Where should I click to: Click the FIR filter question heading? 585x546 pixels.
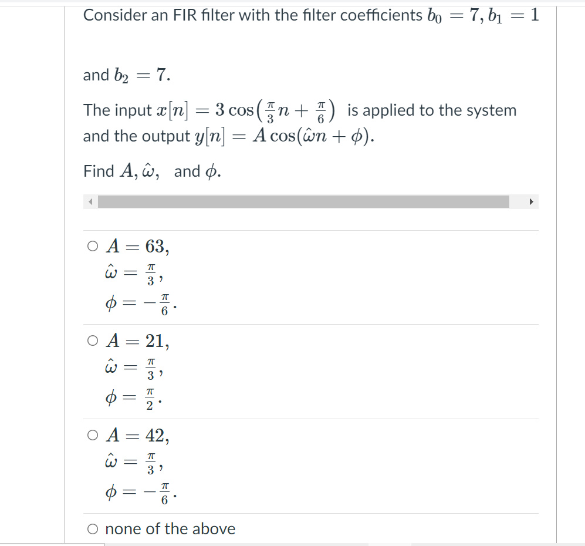[311, 15]
